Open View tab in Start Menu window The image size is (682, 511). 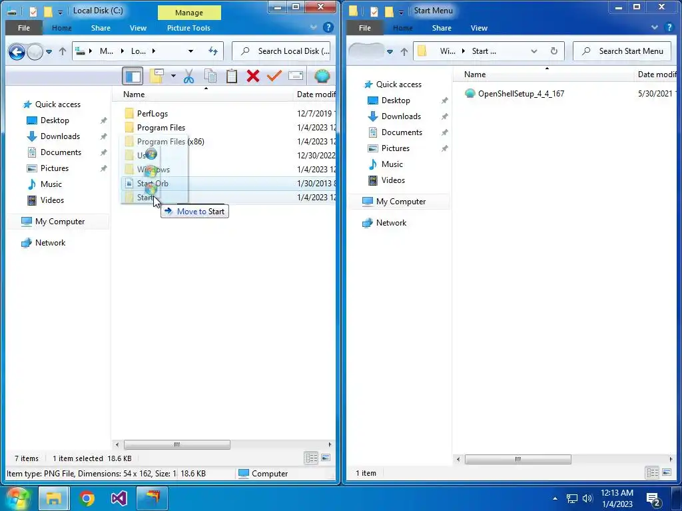point(479,28)
